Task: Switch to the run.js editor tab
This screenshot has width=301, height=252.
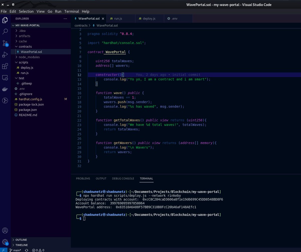Action: pos(121,19)
